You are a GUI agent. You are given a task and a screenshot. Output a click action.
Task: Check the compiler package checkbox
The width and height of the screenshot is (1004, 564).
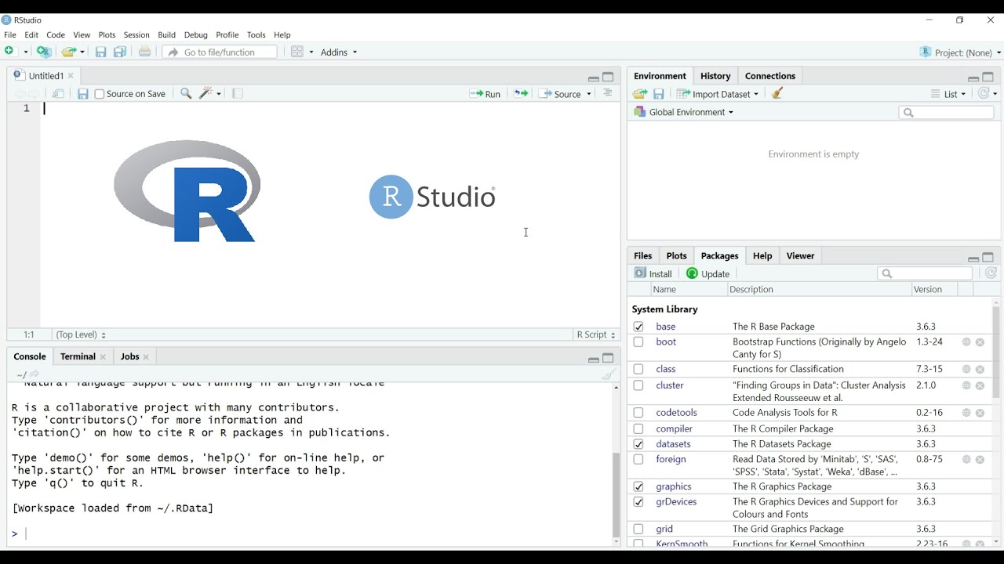coord(638,428)
